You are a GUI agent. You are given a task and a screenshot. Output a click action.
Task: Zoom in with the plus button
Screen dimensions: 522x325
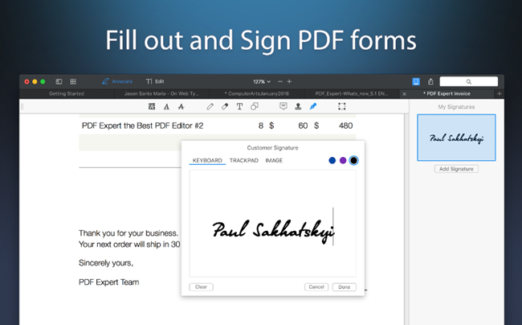point(289,81)
